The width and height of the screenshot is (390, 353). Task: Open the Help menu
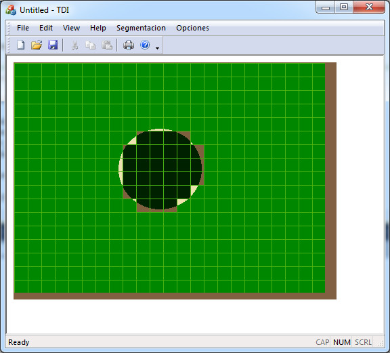(98, 28)
